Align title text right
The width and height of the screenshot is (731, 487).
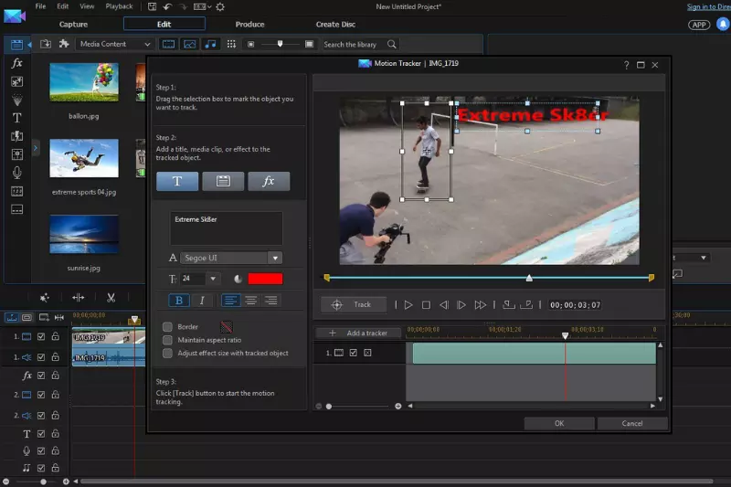pyautogui.click(x=270, y=300)
